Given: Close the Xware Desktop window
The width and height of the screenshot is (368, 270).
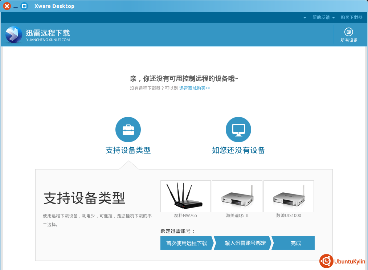Looking at the screenshot, I should 7,6.
